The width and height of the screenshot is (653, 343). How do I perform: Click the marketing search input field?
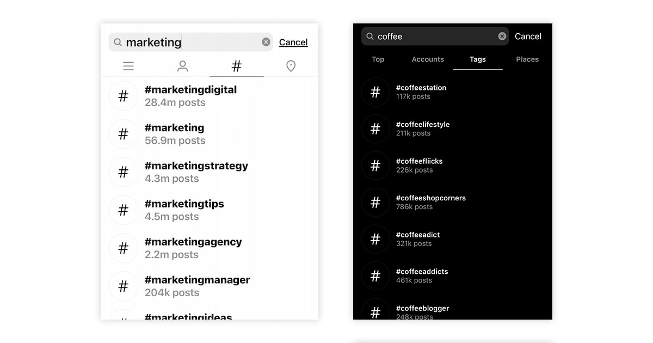coord(190,42)
